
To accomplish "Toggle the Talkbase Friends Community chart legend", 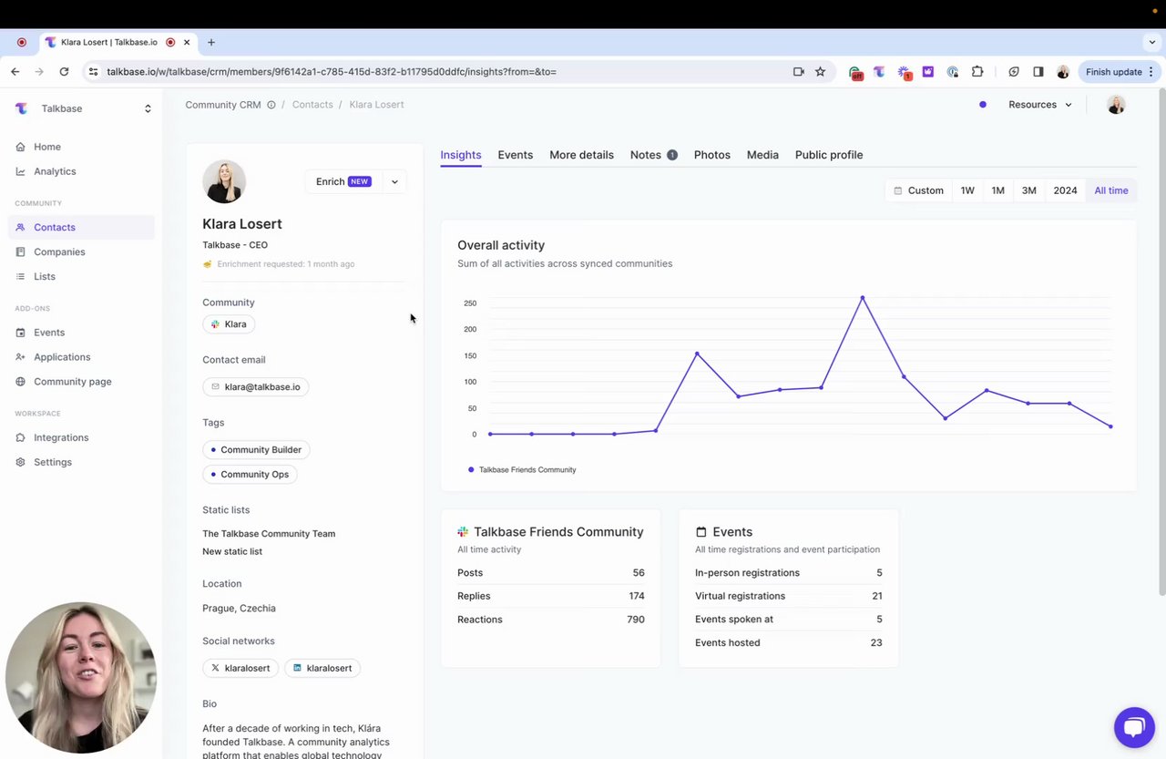I will 522,470.
